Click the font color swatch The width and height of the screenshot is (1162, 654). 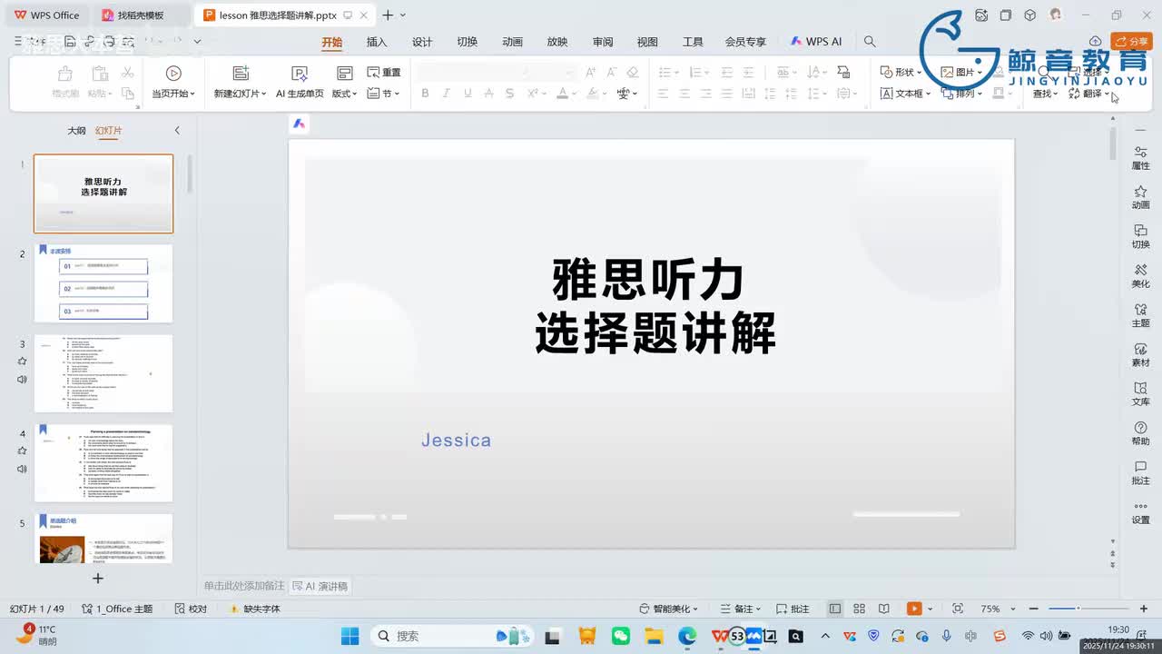point(562,94)
